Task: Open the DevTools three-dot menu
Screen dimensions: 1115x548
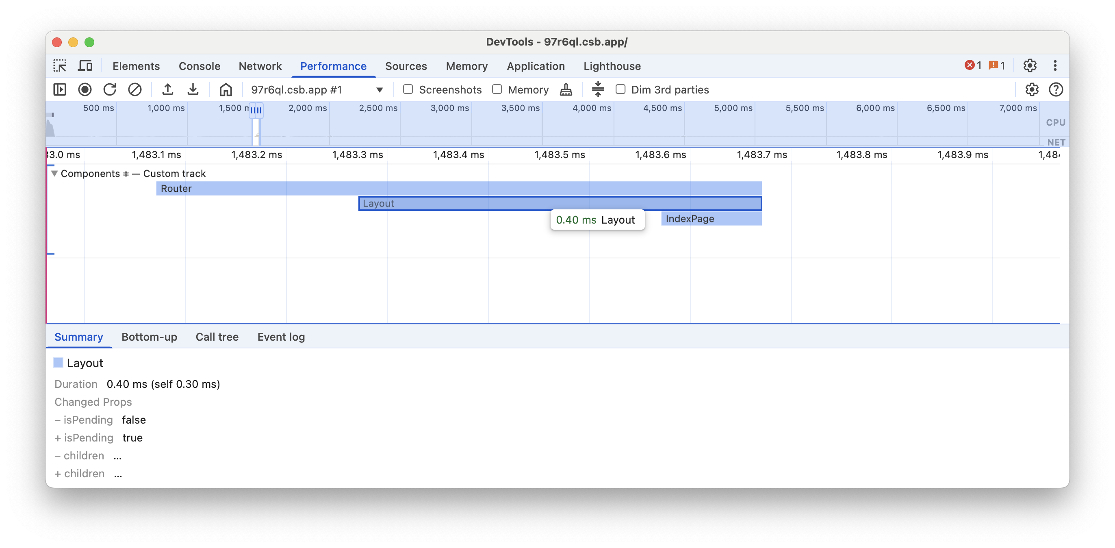Action: [1055, 66]
